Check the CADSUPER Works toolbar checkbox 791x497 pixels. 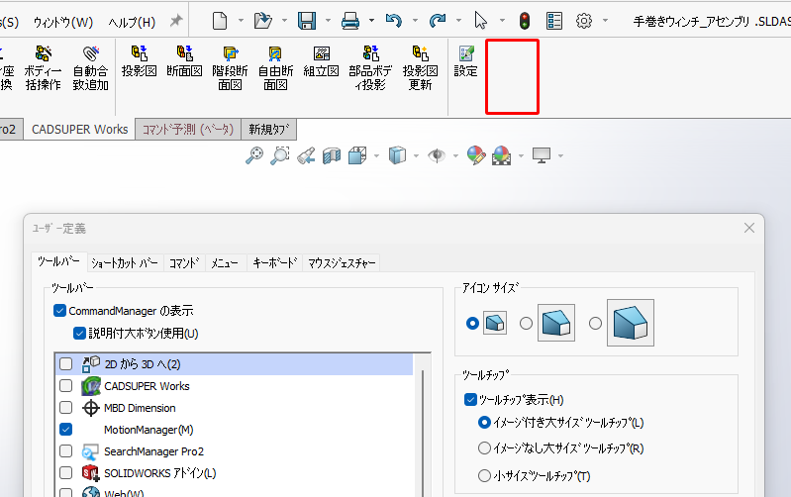[65, 385]
